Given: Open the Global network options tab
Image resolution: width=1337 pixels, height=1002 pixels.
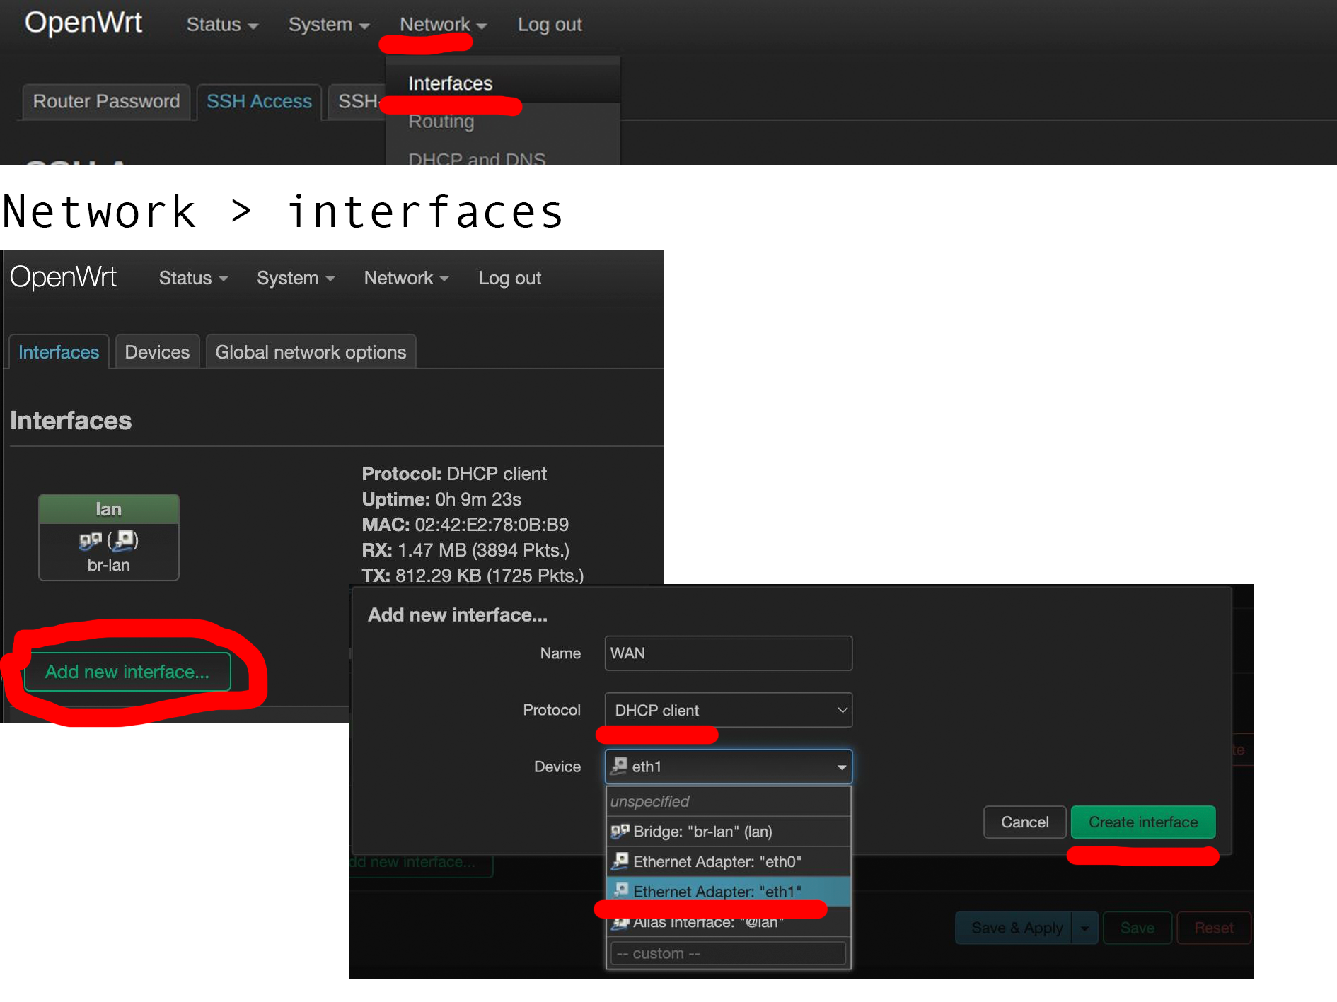Looking at the screenshot, I should 311,352.
